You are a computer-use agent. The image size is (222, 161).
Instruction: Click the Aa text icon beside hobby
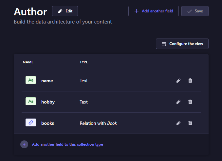31,101
